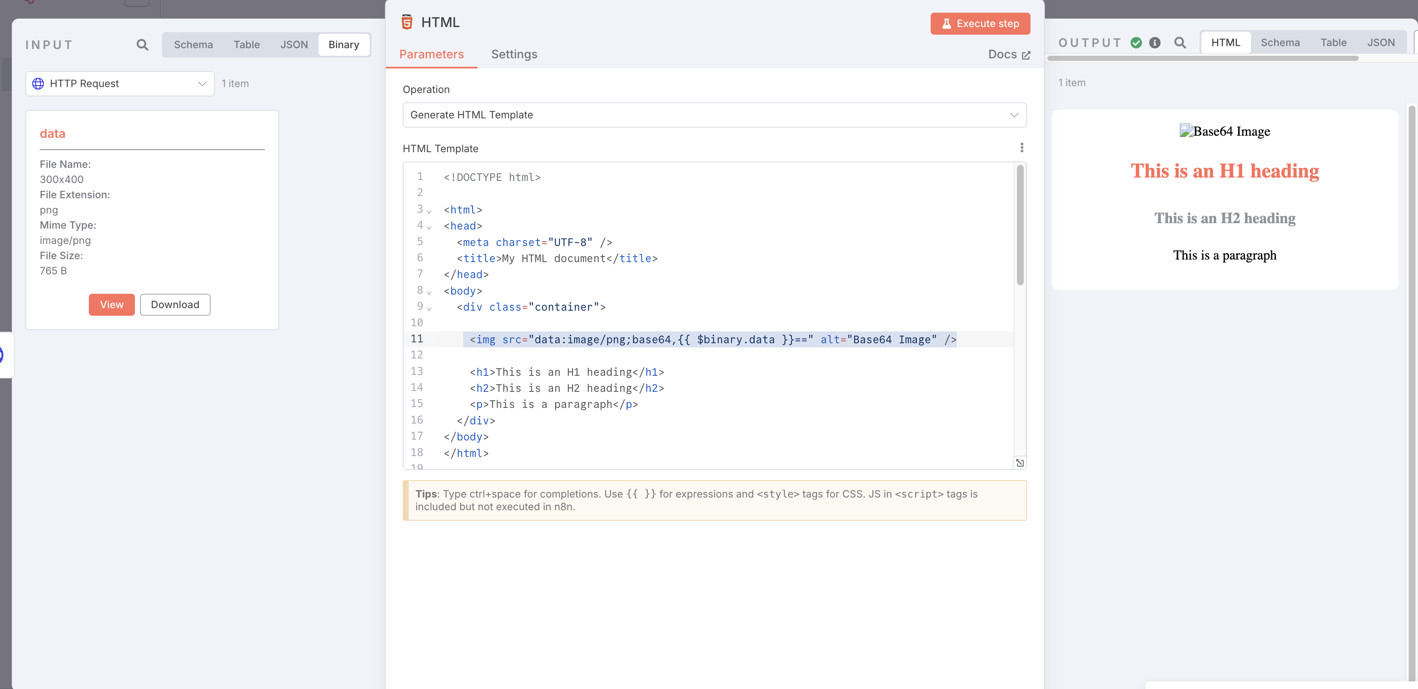Select the input Binary tab

point(344,44)
